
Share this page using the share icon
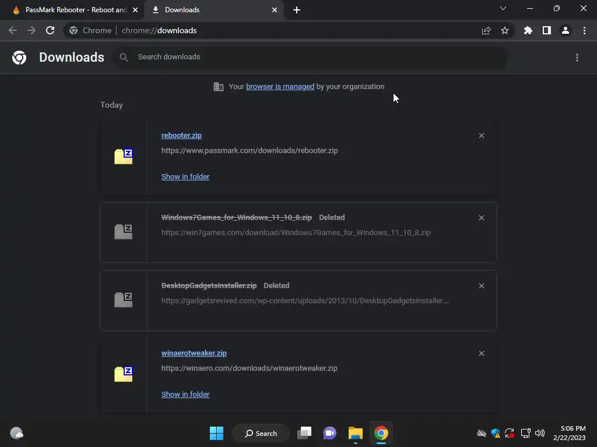click(486, 30)
